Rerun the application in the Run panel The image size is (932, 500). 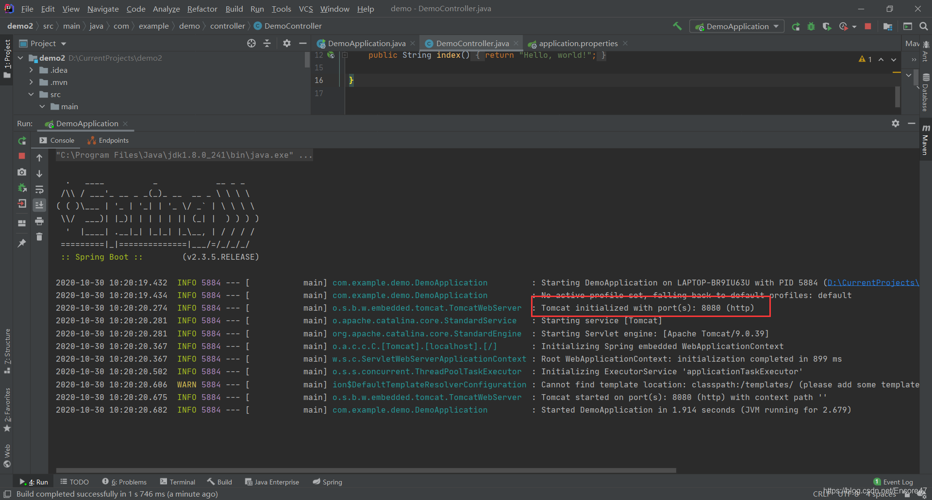22,141
